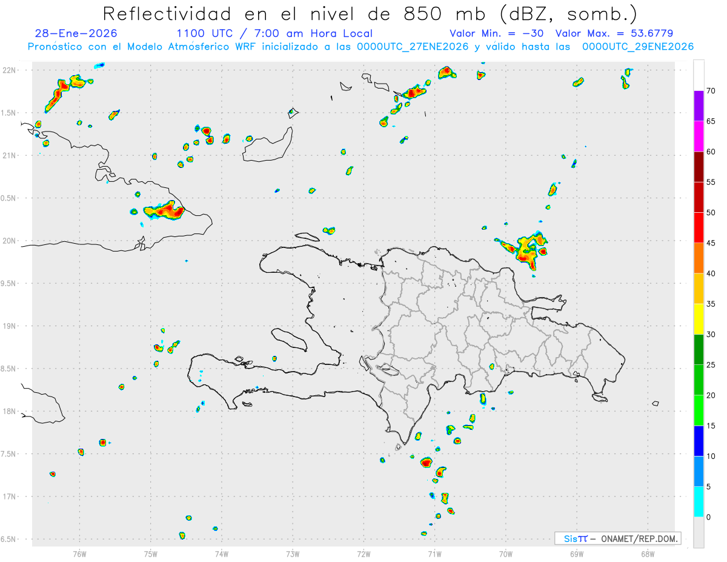Click the color bar value '15'
The width and height of the screenshot is (727, 562).
[711, 426]
